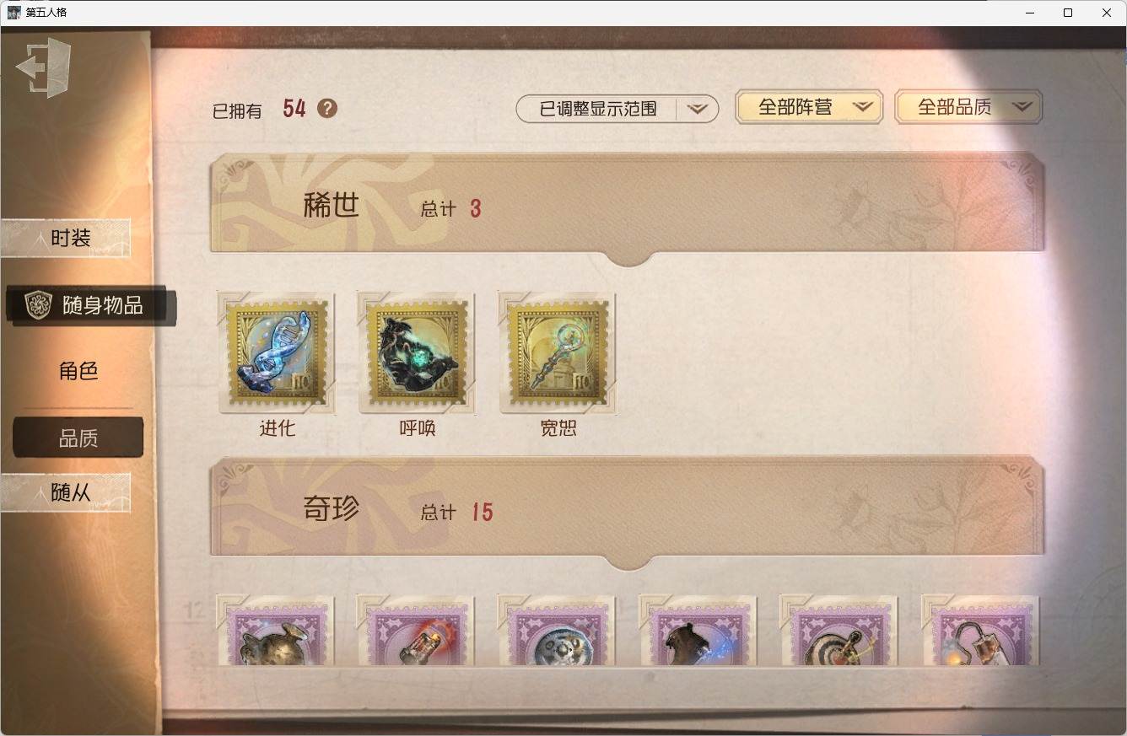
Task: Select the first purple 奇珍 vase stamp
Action: [x=276, y=630]
